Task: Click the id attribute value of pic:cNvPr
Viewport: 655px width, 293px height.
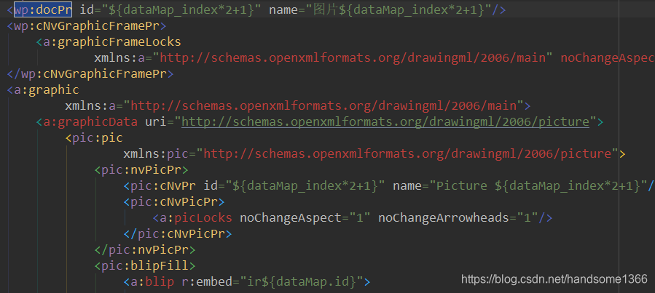Action: click(305, 186)
